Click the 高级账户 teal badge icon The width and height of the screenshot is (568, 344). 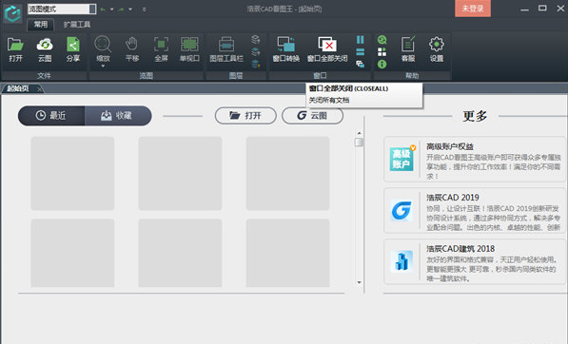(x=402, y=159)
